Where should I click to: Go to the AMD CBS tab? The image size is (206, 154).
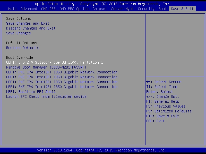(48, 9)
